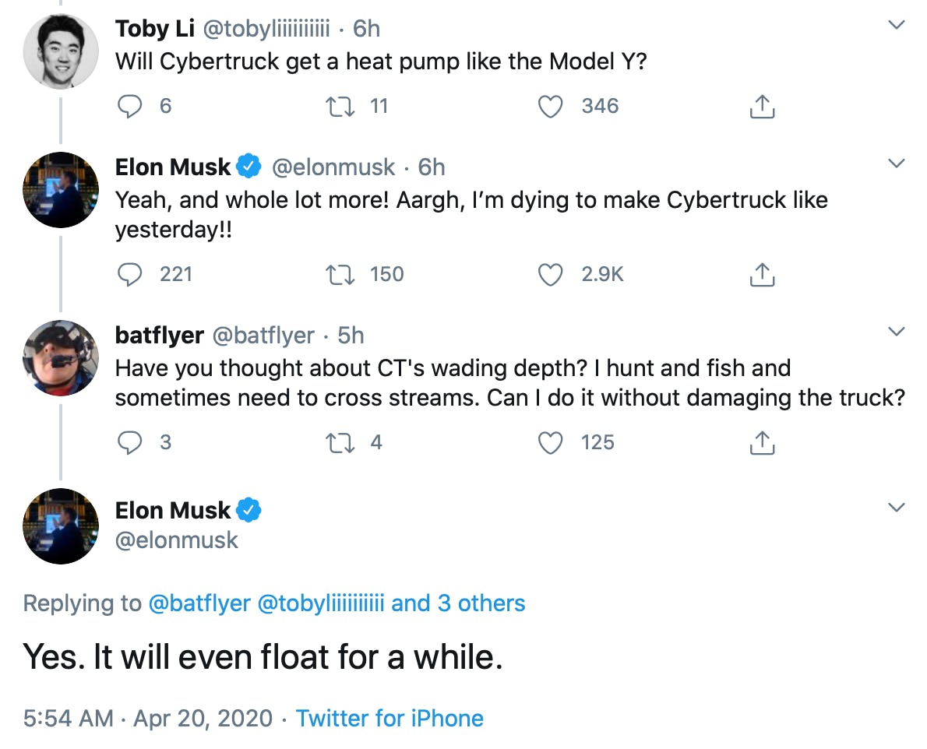Like Toby Li's tweet with 346 likes

pos(551,106)
